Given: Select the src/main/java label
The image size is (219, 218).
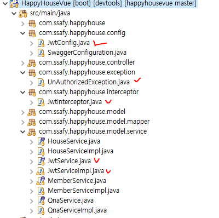Looking at the screenshot, I should [x=50, y=13].
